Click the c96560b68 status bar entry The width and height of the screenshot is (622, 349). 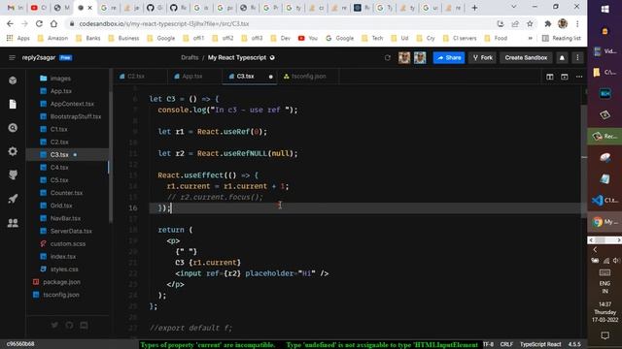(20, 344)
